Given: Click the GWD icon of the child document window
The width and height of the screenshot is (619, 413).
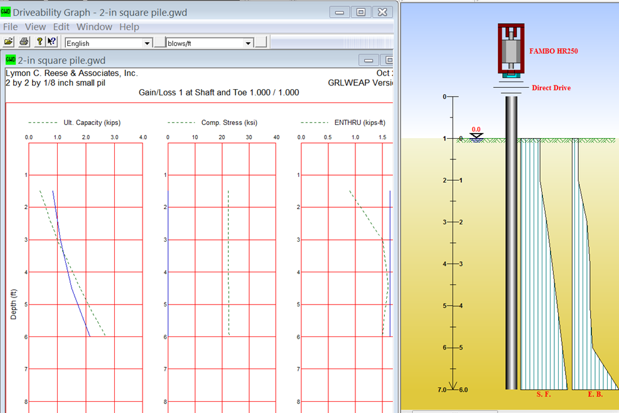Looking at the screenshot, I should [x=11, y=60].
